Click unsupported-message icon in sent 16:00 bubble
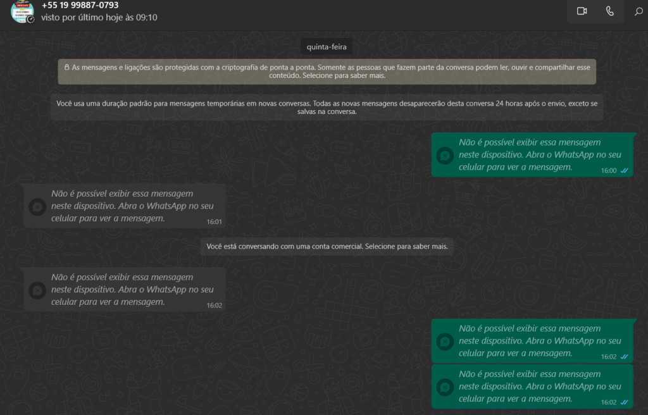The width and height of the screenshot is (648, 415). (x=445, y=156)
